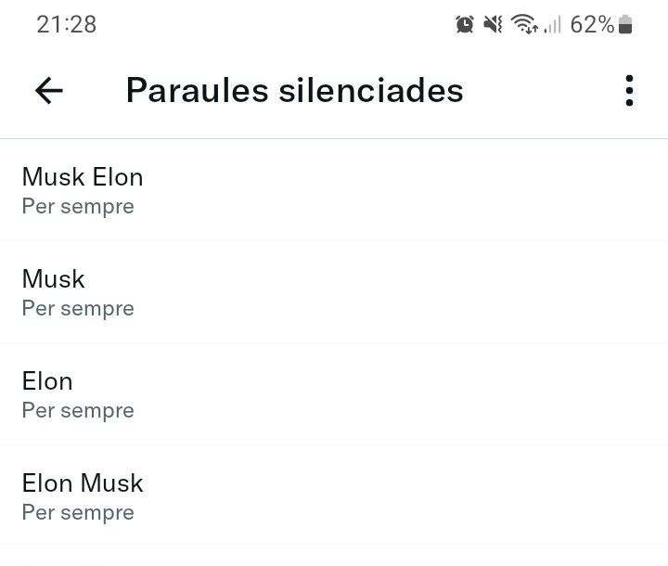Tap the cellular signal bars icon
Viewport: 668px width, 566px height.
point(553,24)
